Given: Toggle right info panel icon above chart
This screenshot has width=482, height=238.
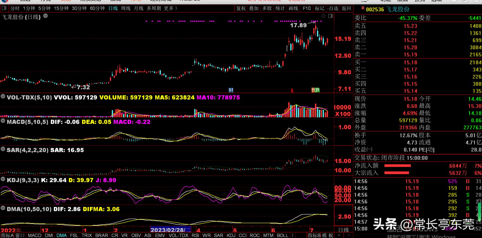Looking at the screenshot, I should click(331, 16).
